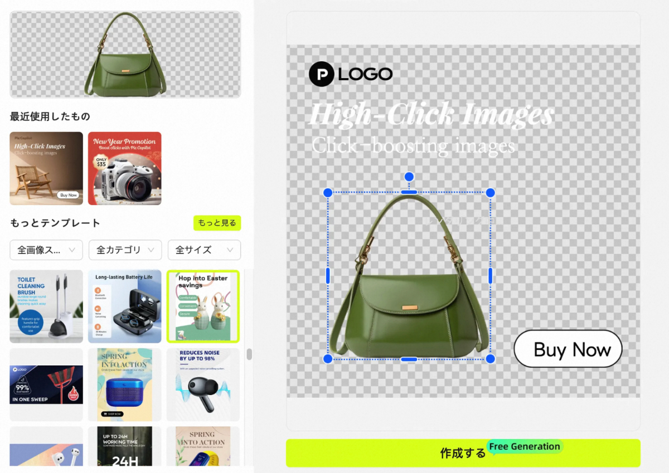The height and width of the screenshot is (473, 669).
Task: Select the Toilet Cleaning Brush template
Action: [46, 306]
